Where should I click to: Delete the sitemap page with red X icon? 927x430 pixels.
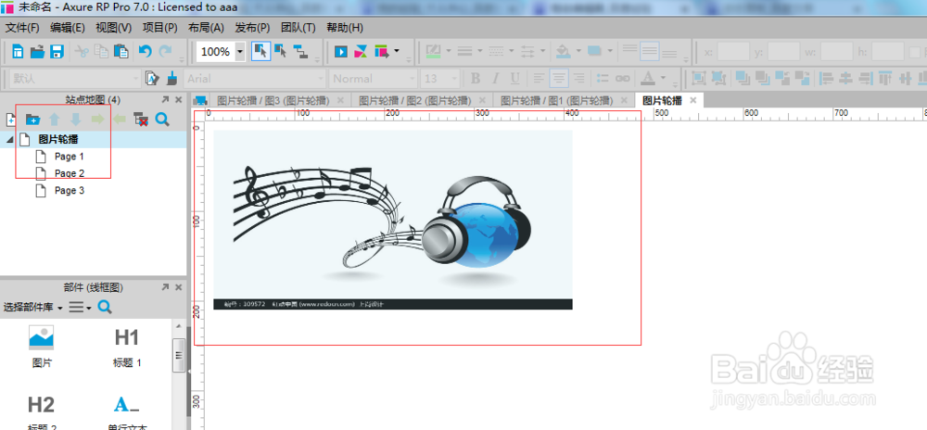[141, 120]
